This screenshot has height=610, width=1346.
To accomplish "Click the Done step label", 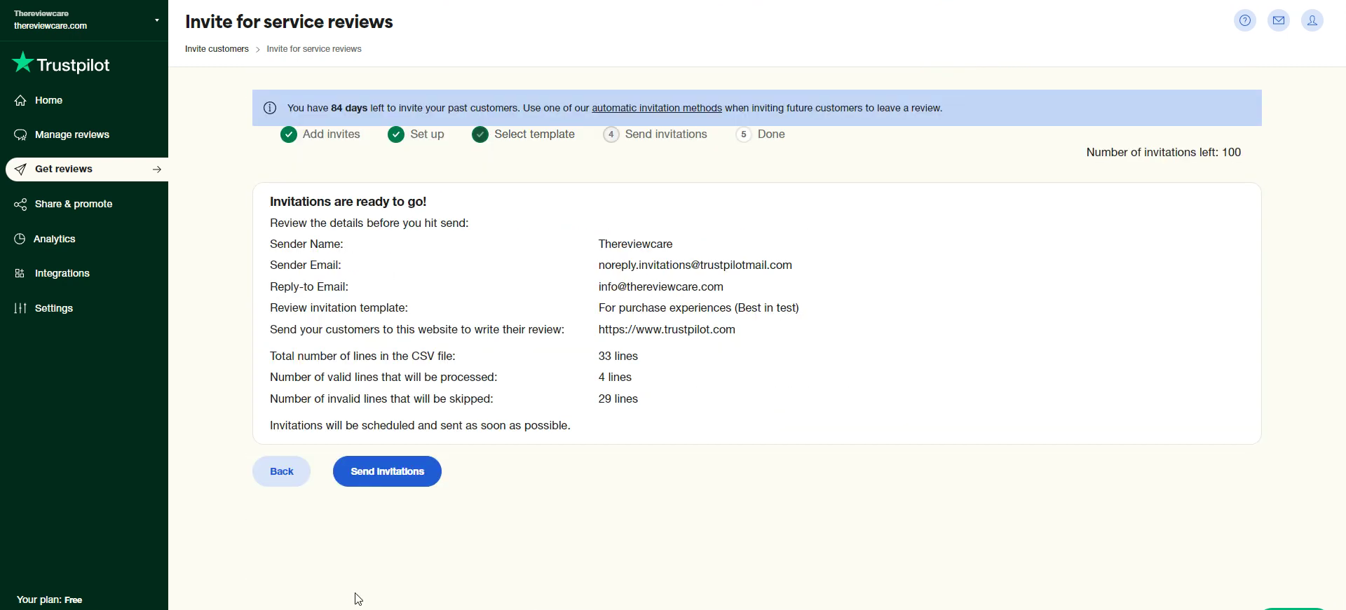I will click(x=771, y=134).
